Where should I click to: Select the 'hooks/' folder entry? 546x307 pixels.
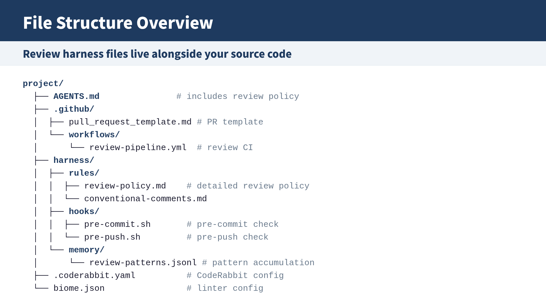(84, 211)
